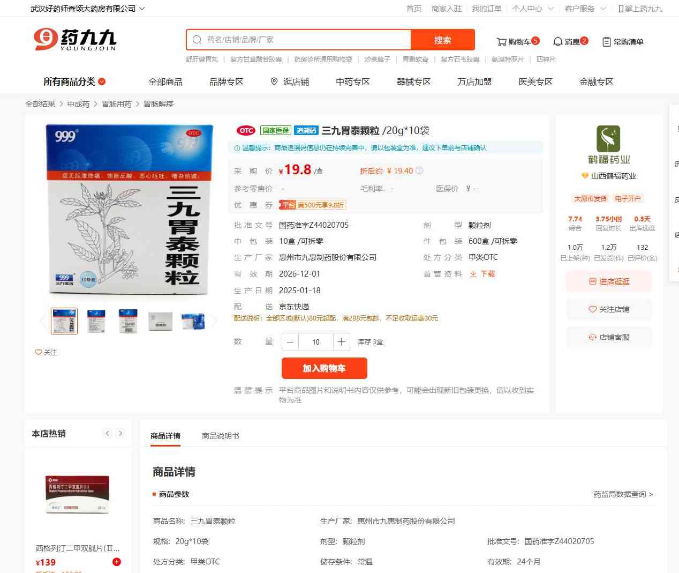Select the second product thumbnail image

[x=96, y=321]
